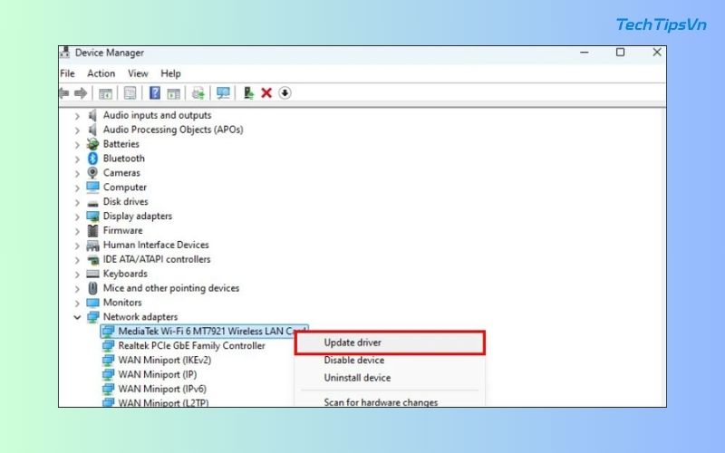
Task: Select the Cameras label
Action: click(121, 173)
